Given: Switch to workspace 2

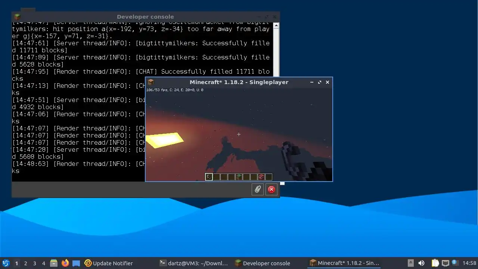Looking at the screenshot, I should pyautogui.click(x=26, y=263).
